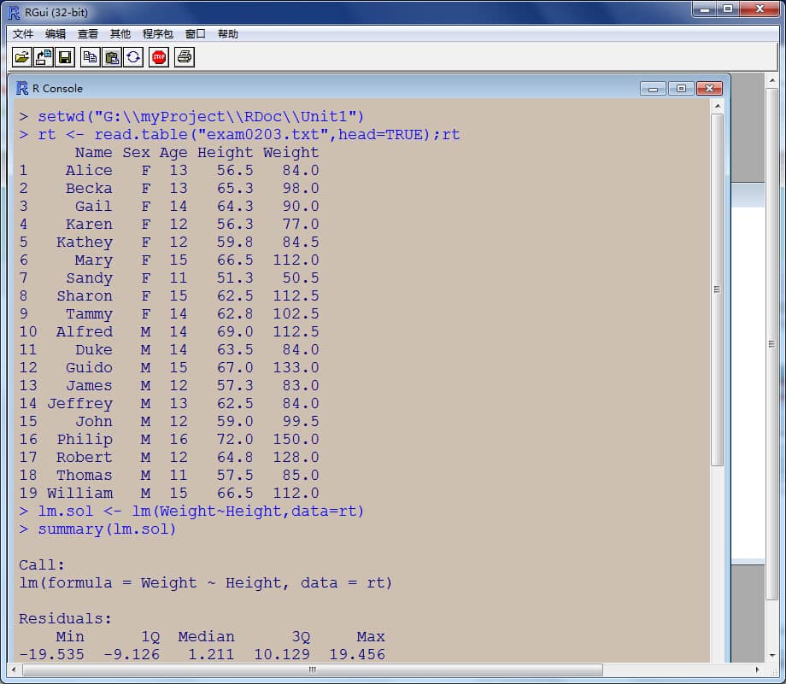Open the 文件 menu

point(23,34)
